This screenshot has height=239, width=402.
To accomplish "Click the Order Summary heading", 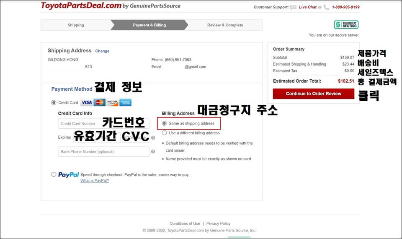I will (289, 49).
